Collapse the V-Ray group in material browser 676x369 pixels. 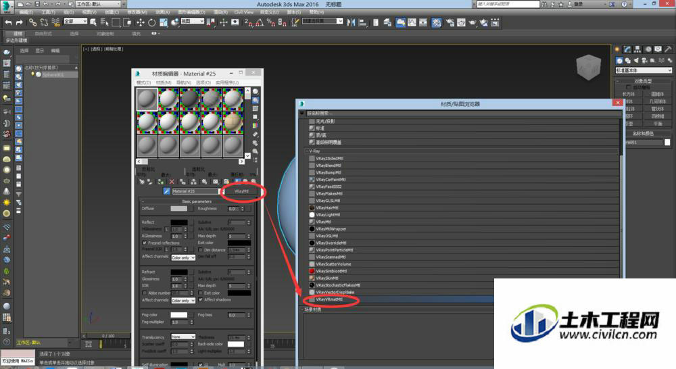(306, 151)
